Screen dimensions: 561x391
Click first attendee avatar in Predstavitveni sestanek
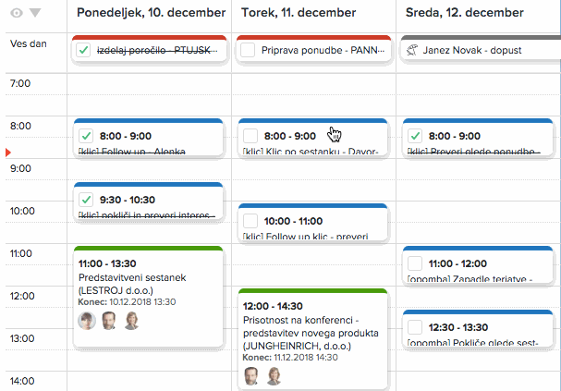pyautogui.click(x=87, y=321)
